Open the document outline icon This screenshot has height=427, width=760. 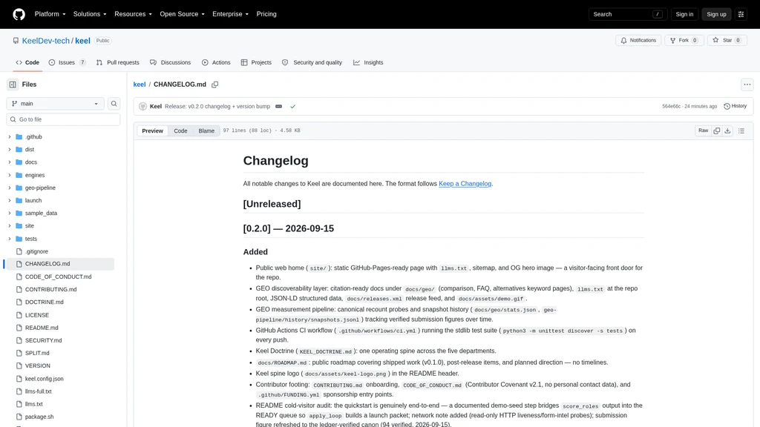[x=741, y=130]
